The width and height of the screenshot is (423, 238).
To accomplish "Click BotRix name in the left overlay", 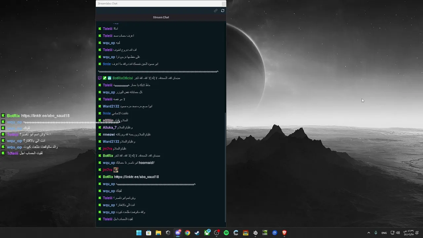I will coord(14,116).
